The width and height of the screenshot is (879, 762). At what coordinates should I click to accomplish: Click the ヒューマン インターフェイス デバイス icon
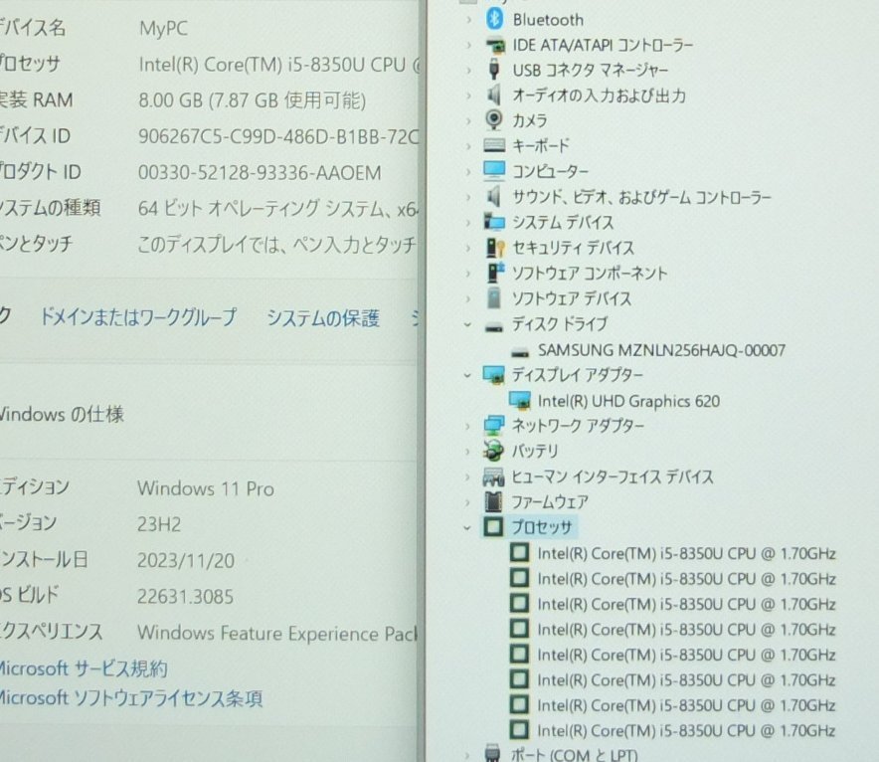point(493,477)
